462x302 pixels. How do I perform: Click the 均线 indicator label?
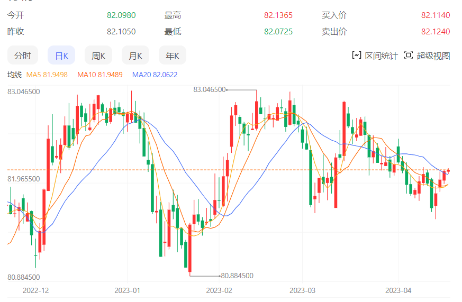point(14,75)
